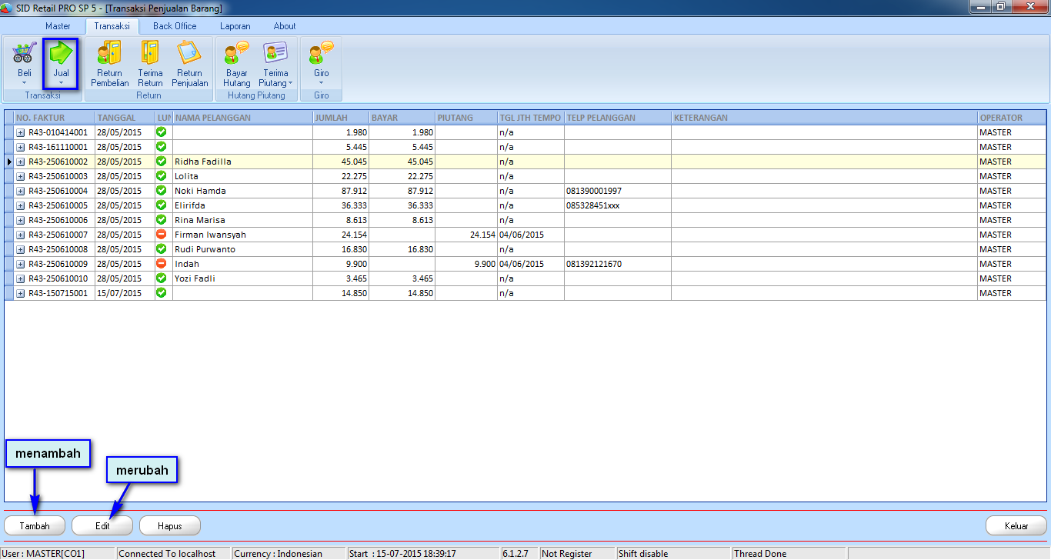Viewport: 1051px width, 560px height.
Task: Click green status icon for Rina Marisa row
Action: (x=162, y=220)
